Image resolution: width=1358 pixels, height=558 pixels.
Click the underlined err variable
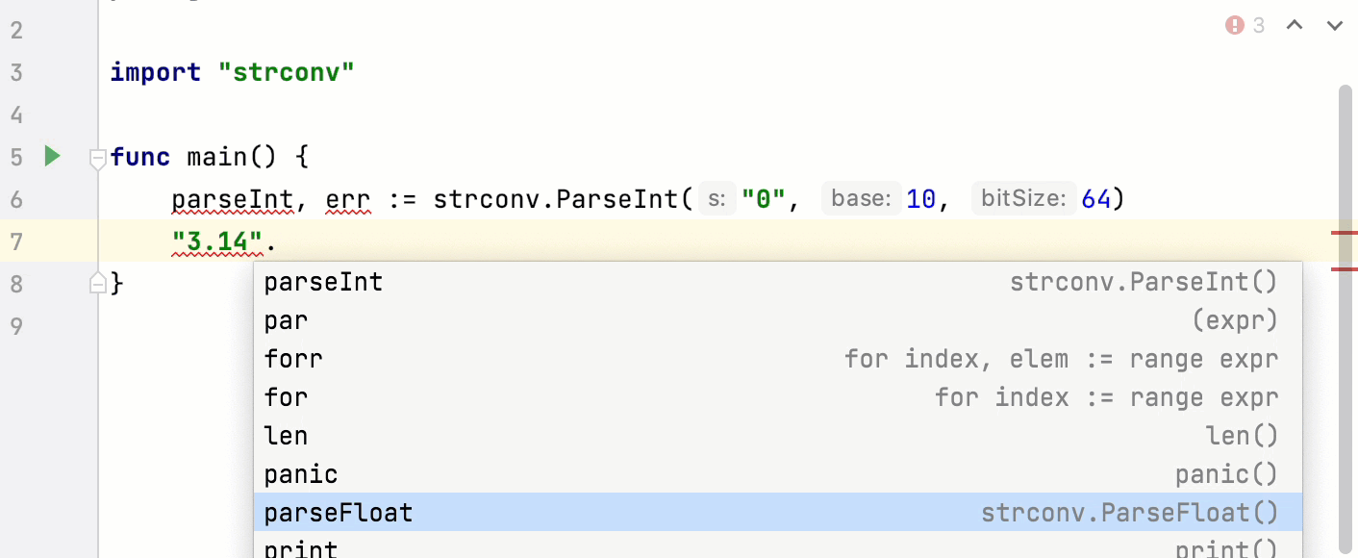348,200
